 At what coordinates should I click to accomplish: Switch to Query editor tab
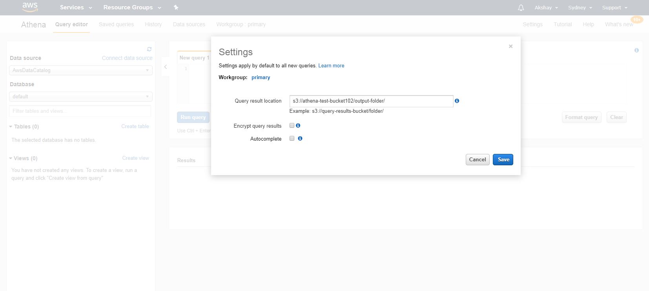[71, 24]
